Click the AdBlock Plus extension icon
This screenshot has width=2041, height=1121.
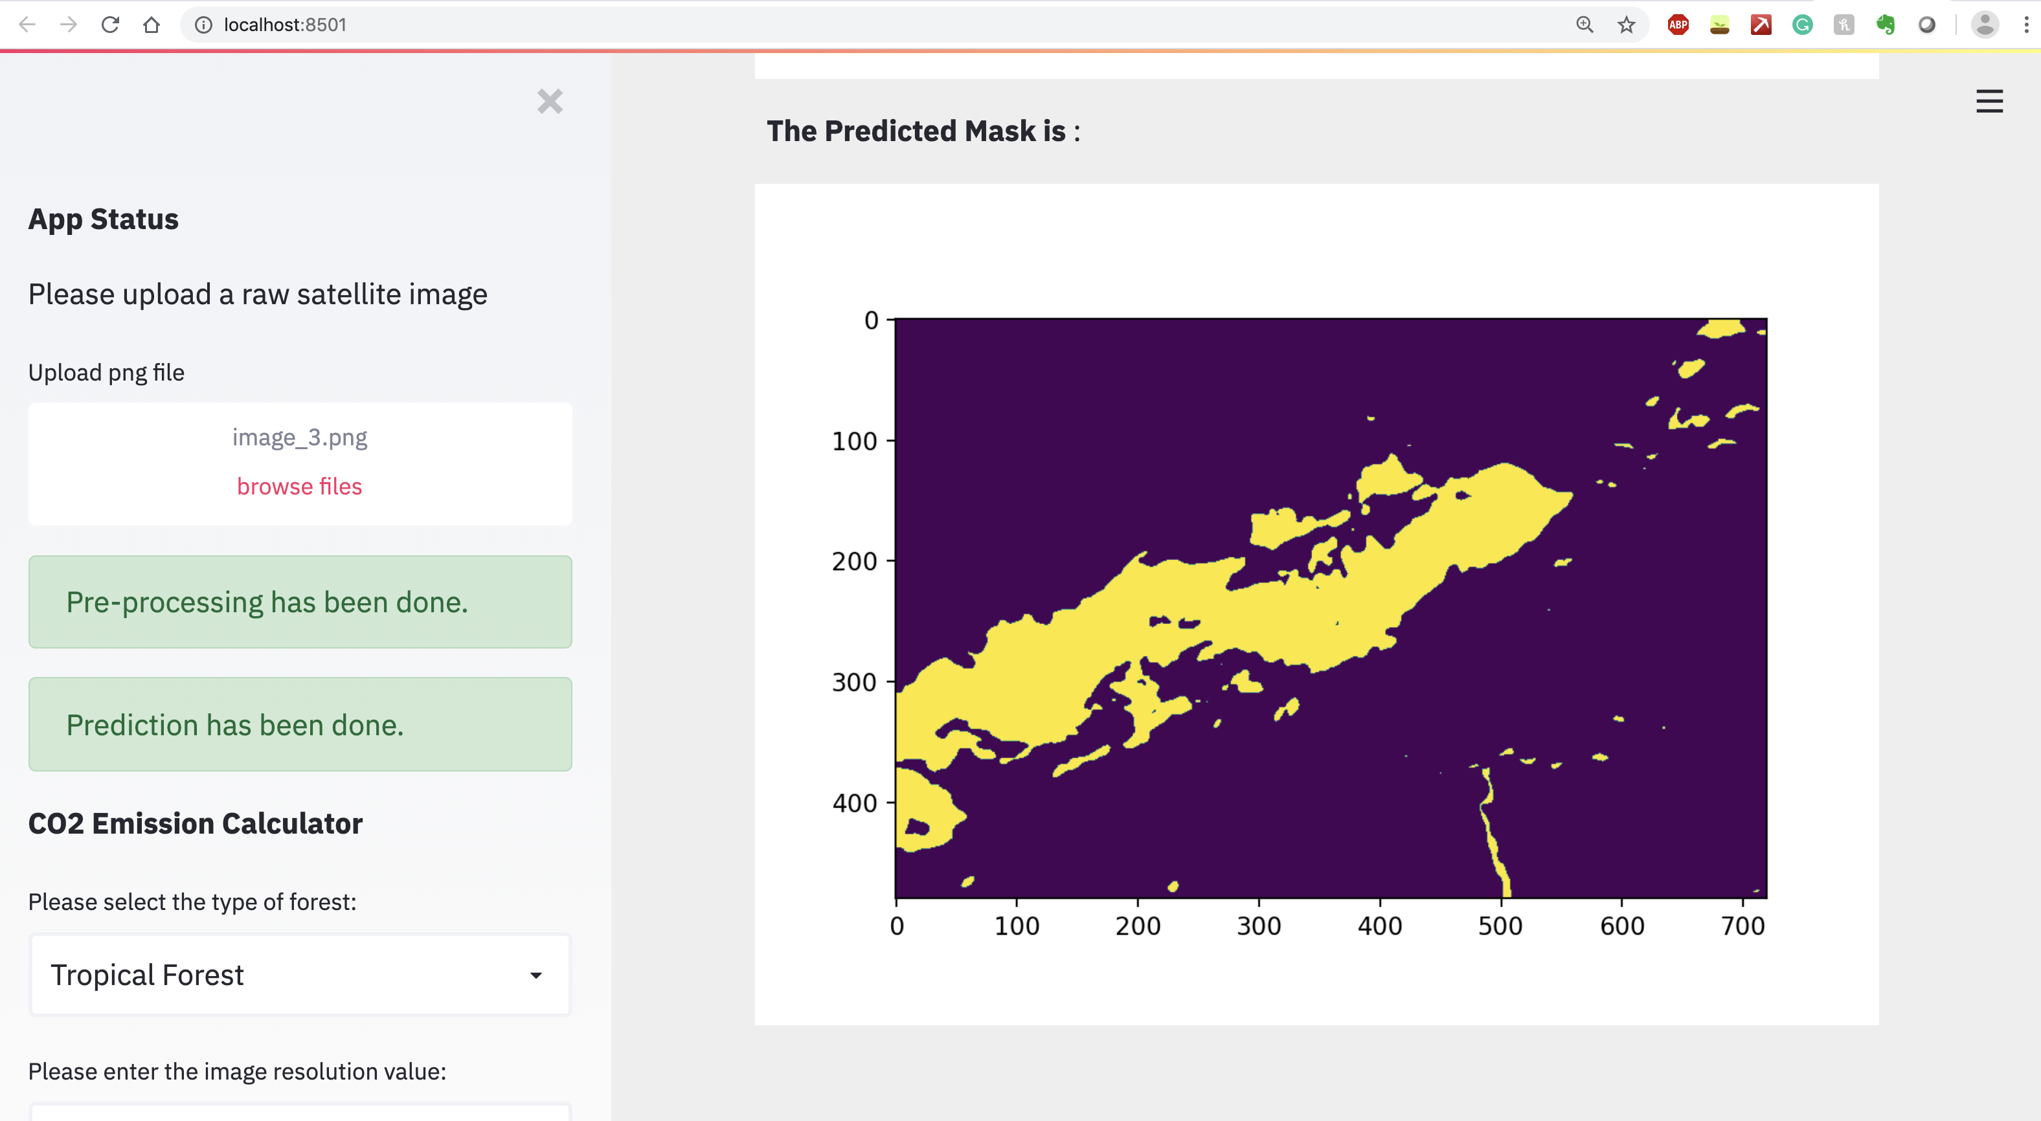point(1678,25)
